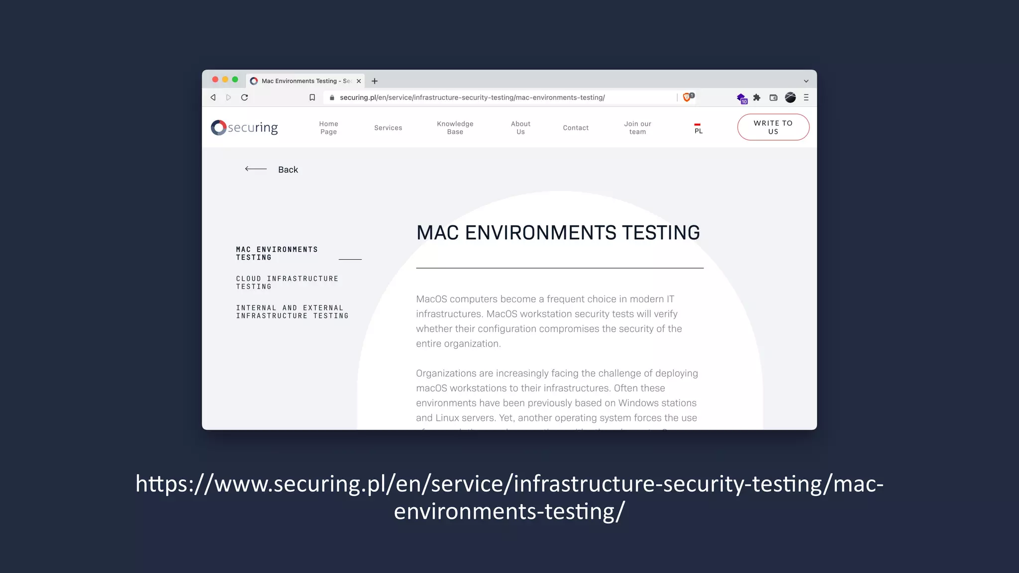Switch language to PL
Image resolution: width=1019 pixels, height=573 pixels.
coord(698,128)
